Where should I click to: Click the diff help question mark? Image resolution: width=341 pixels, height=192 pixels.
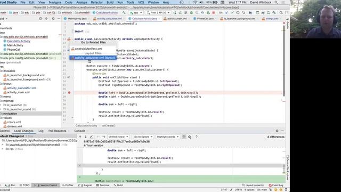pyautogui.click(x=197, y=137)
